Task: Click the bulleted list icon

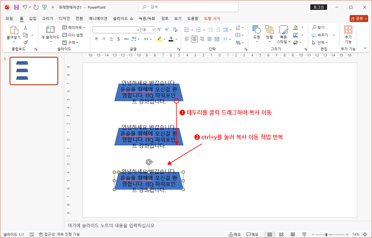Action: tap(187, 30)
